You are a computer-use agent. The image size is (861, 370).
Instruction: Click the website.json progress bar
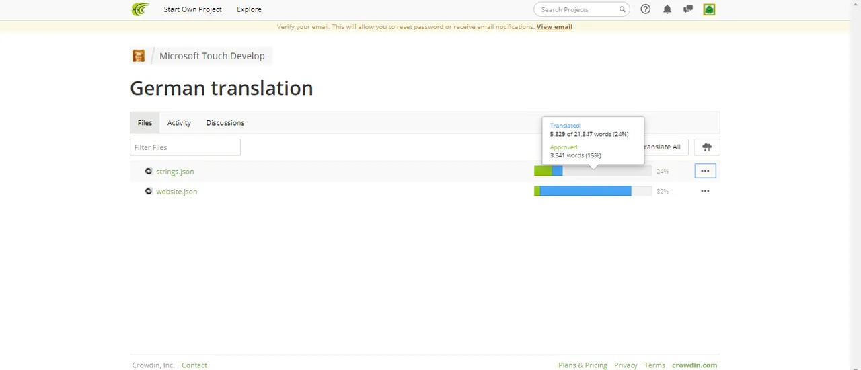pyautogui.click(x=593, y=192)
